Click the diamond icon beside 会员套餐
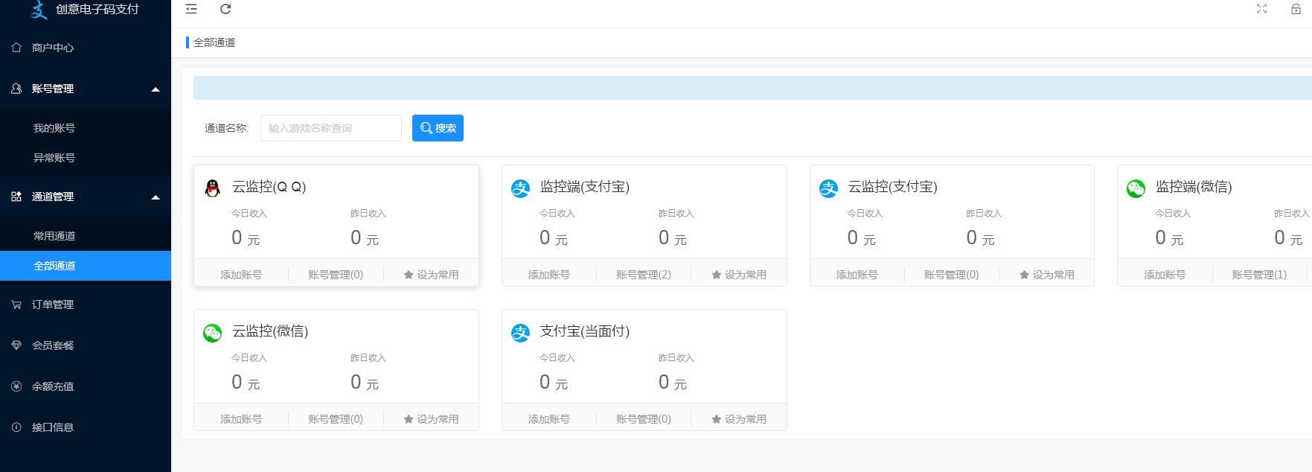Image resolution: width=1312 pixels, height=472 pixels. (16, 345)
